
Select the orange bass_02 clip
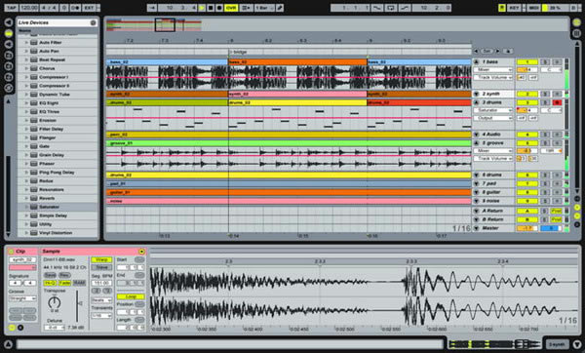297,62
